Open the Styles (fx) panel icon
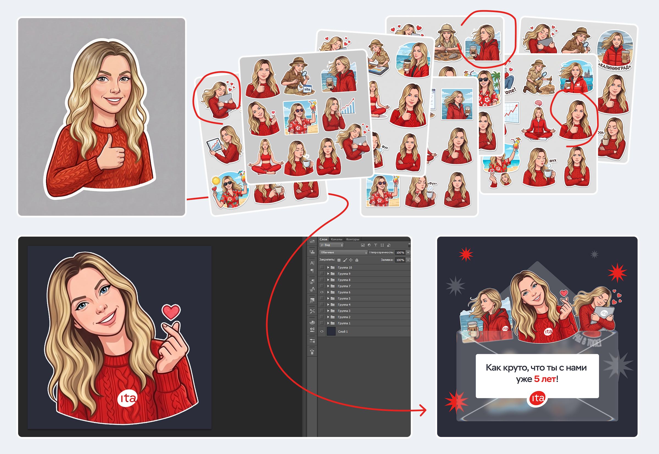Viewport: 659px width, 454px height. point(312,300)
